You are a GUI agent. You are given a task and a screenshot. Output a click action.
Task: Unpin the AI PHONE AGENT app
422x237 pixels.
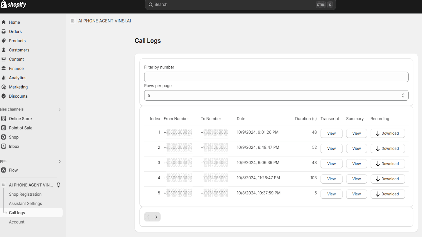(58, 185)
